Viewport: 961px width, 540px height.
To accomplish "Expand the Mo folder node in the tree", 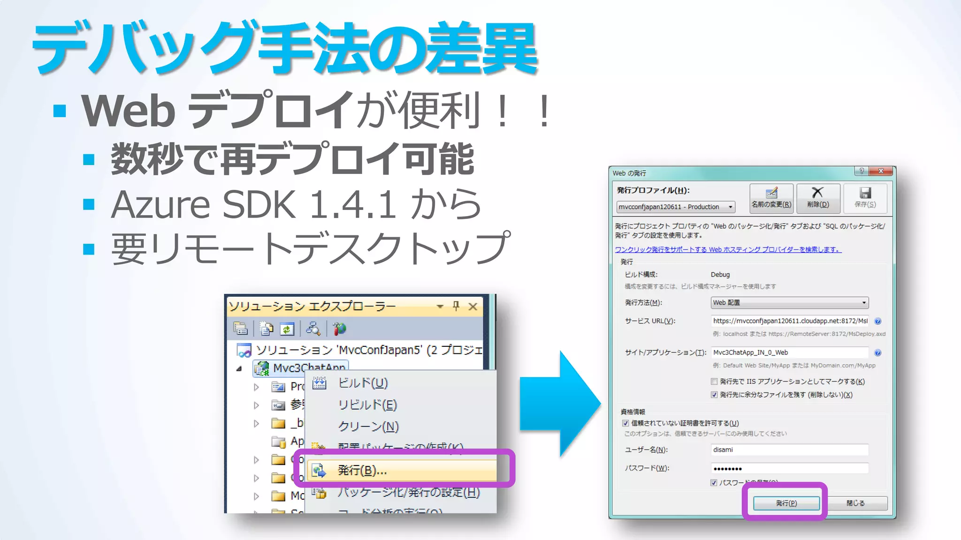I will 256,496.
